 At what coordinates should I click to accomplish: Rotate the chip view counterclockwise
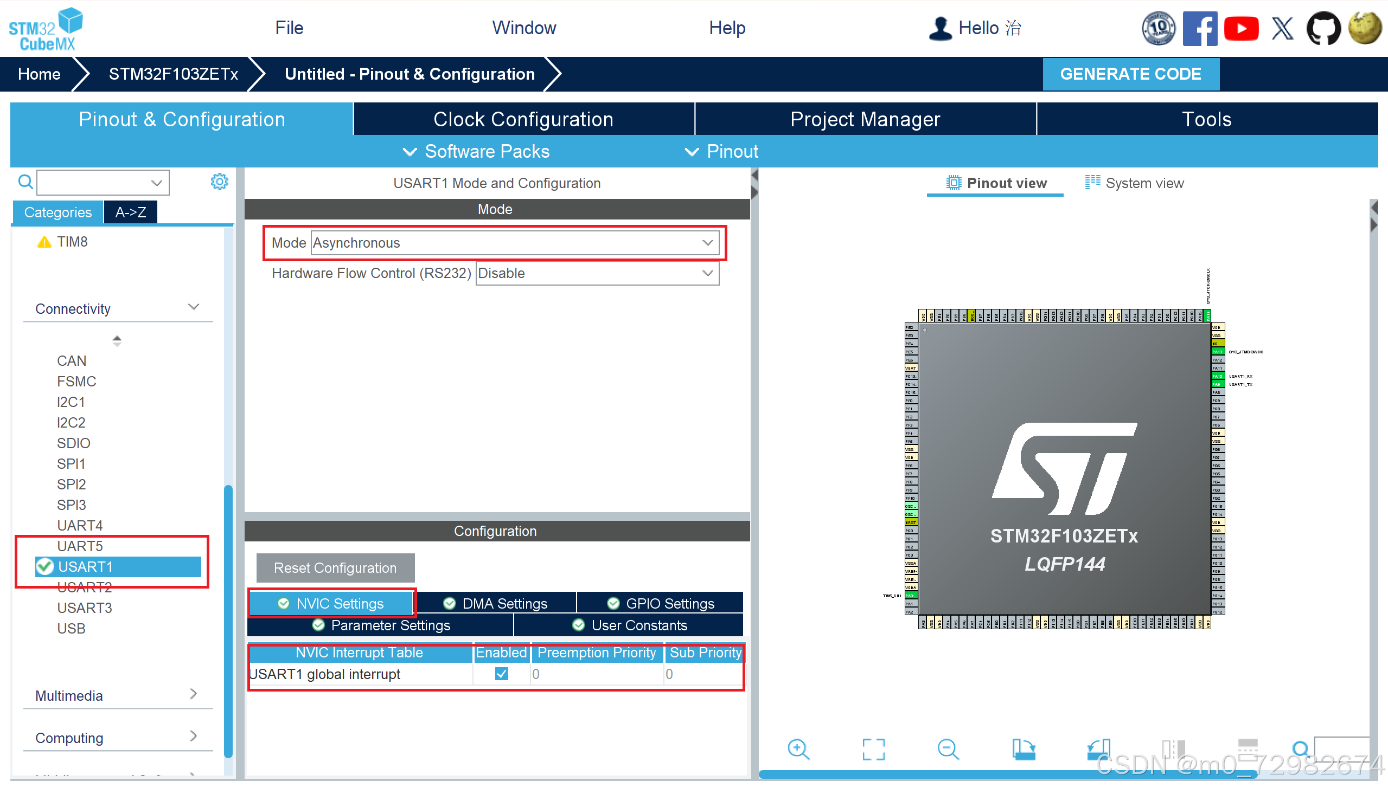click(x=1099, y=750)
